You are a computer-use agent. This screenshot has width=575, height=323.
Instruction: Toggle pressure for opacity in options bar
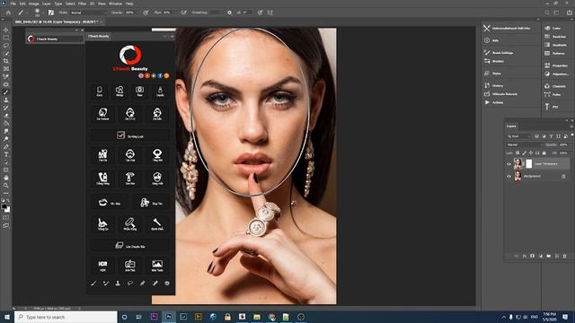146,13
